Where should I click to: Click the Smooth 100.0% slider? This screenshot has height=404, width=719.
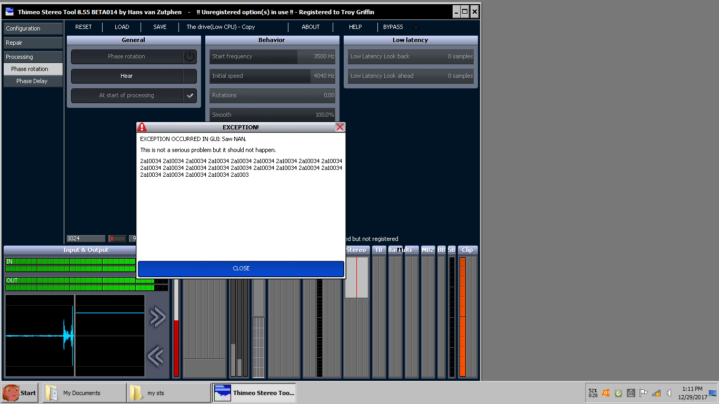tap(273, 115)
